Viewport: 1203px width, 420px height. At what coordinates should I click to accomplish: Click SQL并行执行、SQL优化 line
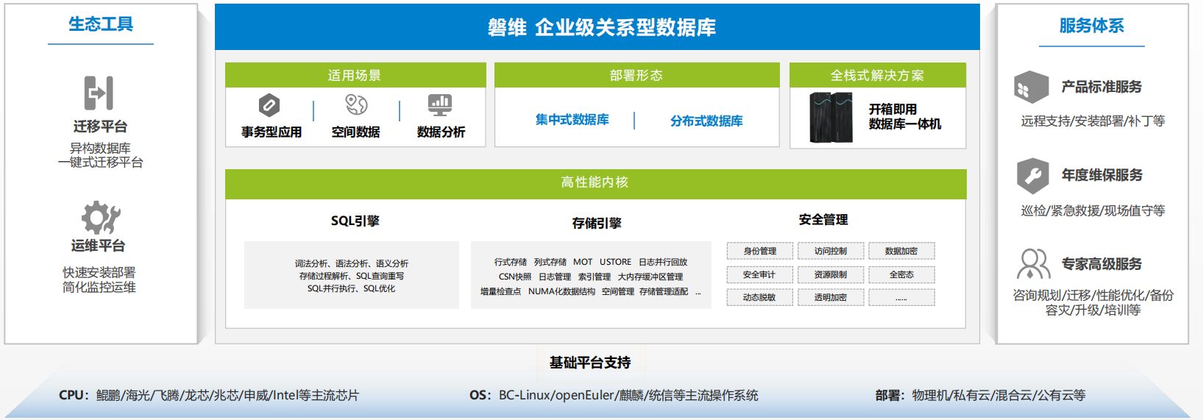[351, 288]
